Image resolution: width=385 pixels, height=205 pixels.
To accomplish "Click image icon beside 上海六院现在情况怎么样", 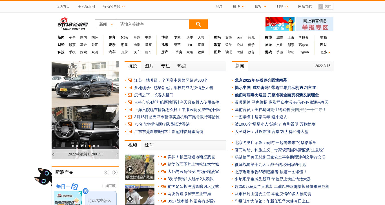I will point(130,110).
